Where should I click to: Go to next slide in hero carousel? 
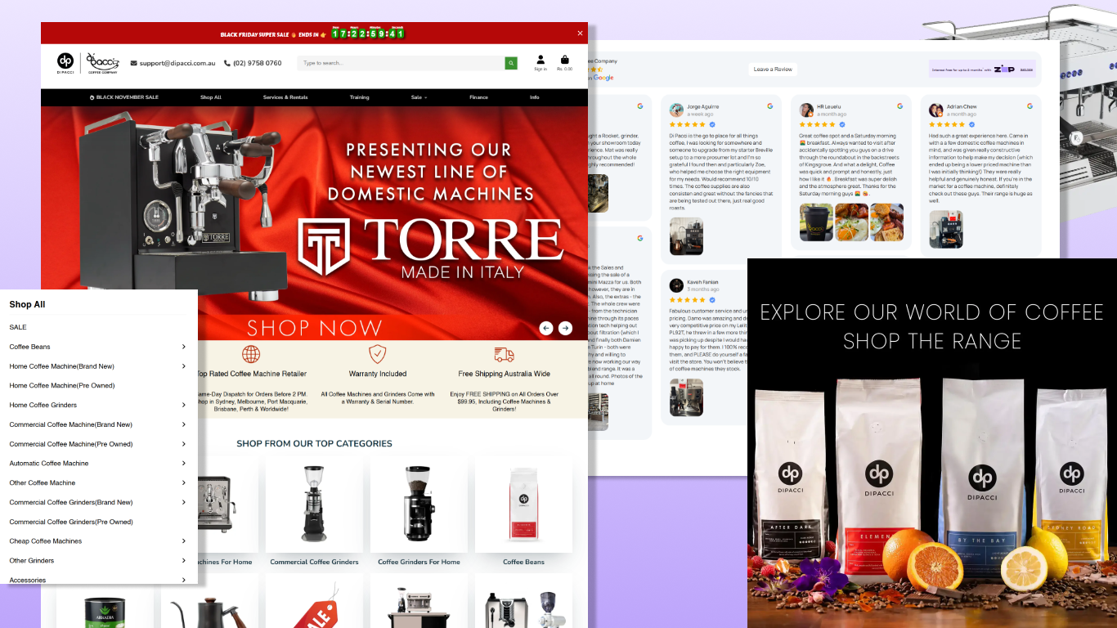pyautogui.click(x=565, y=328)
